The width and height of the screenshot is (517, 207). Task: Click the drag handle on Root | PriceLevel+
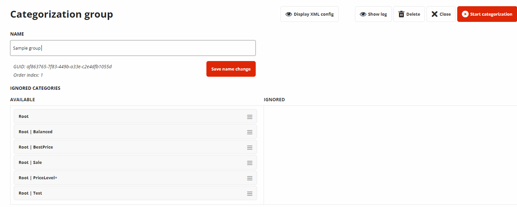(250, 178)
